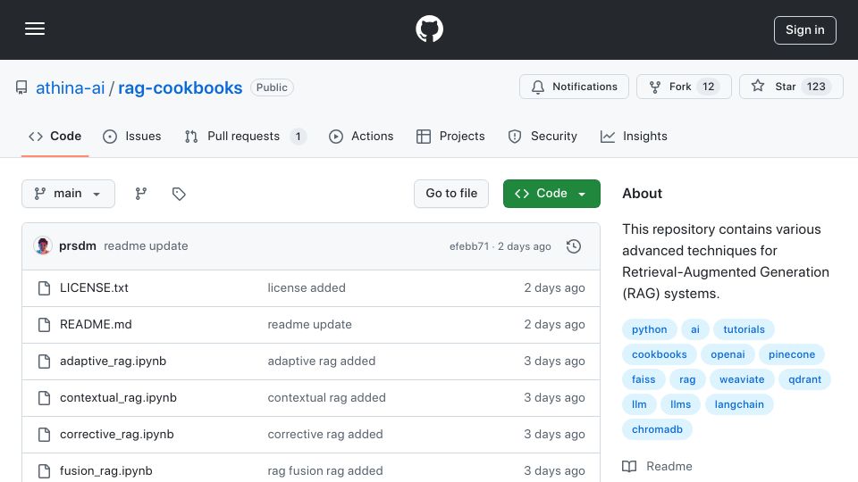This screenshot has width=858, height=482.
Task: Switch to the Issues tab
Action: pos(132,136)
